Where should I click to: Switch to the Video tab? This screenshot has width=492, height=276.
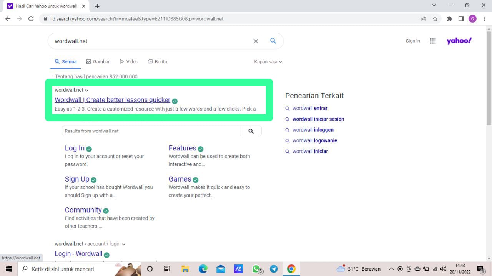(x=129, y=62)
